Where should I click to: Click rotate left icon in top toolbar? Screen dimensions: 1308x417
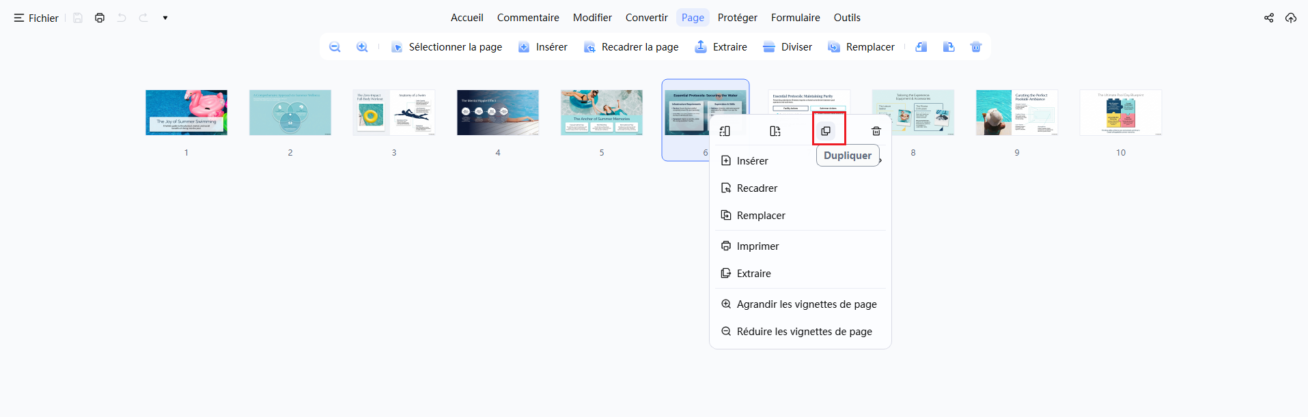[921, 47]
